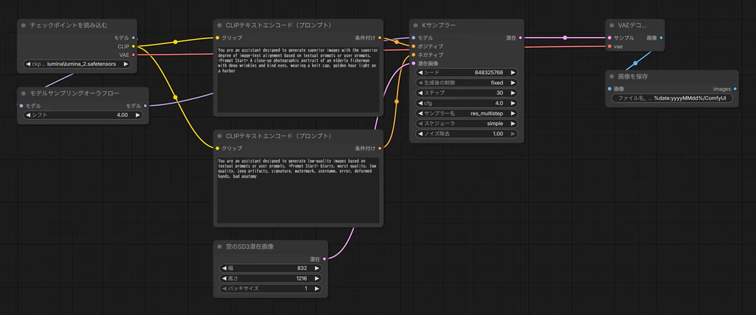Increase 高さ value with its right arrow
Viewport: 756px width, 315px height.
pyautogui.click(x=316, y=278)
